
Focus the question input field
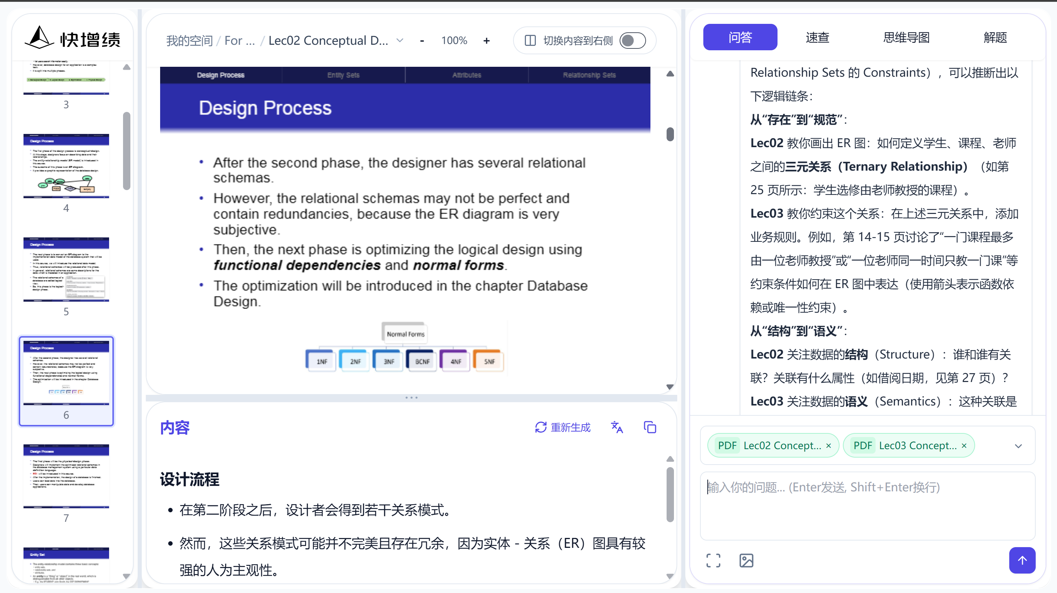[867, 506]
